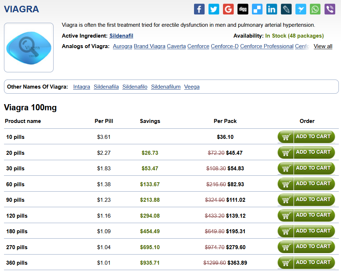Click the Product name column header

point(23,121)
